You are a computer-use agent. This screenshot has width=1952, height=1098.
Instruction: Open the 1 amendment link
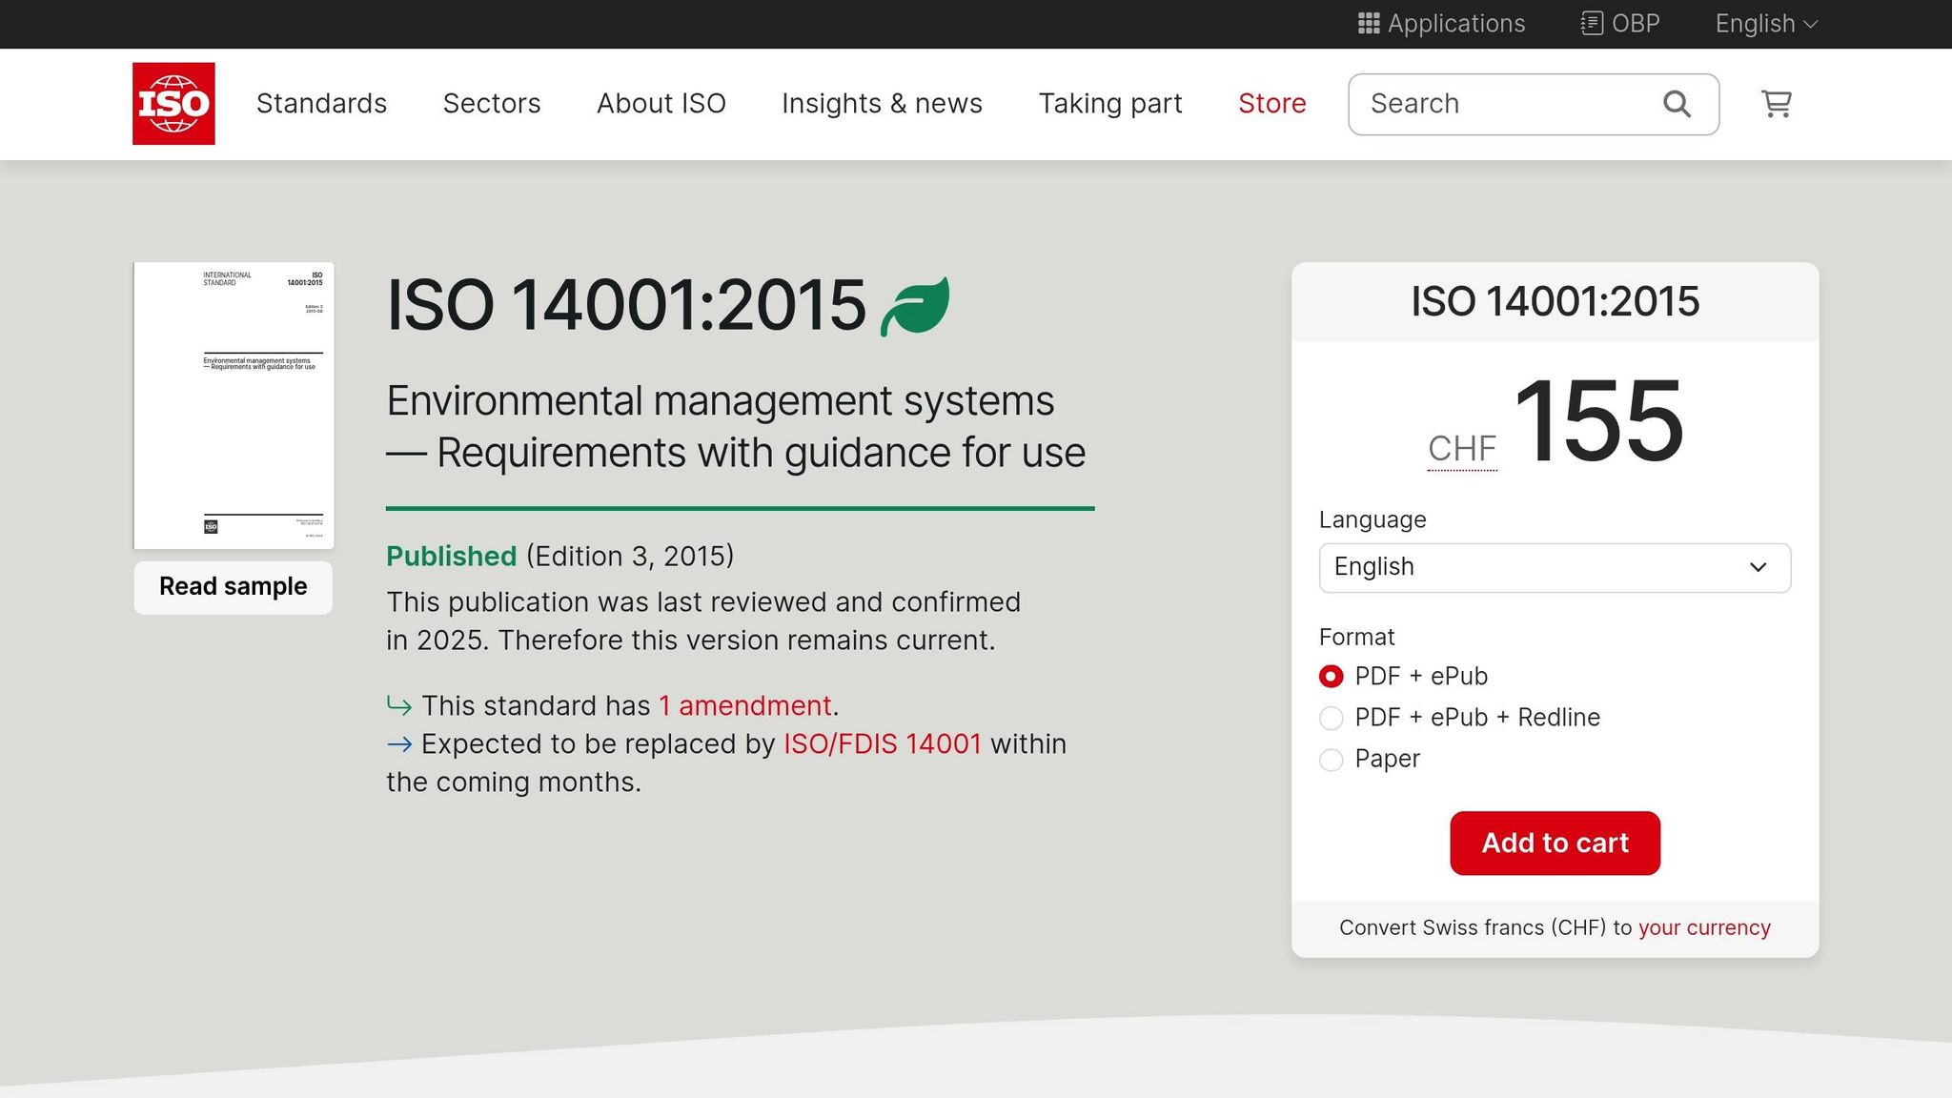point(744,705)
